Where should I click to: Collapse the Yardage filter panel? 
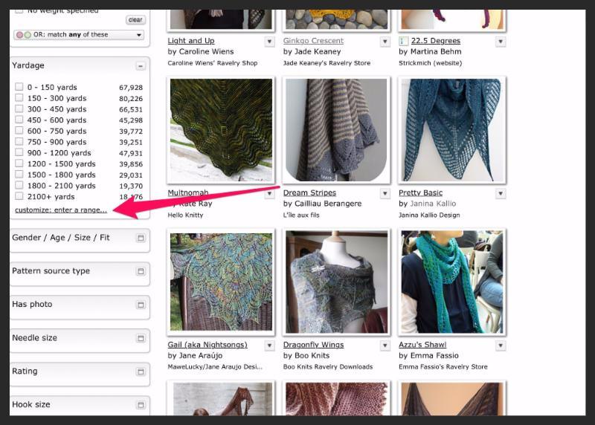pyautogui.click(x=140, y=66)
